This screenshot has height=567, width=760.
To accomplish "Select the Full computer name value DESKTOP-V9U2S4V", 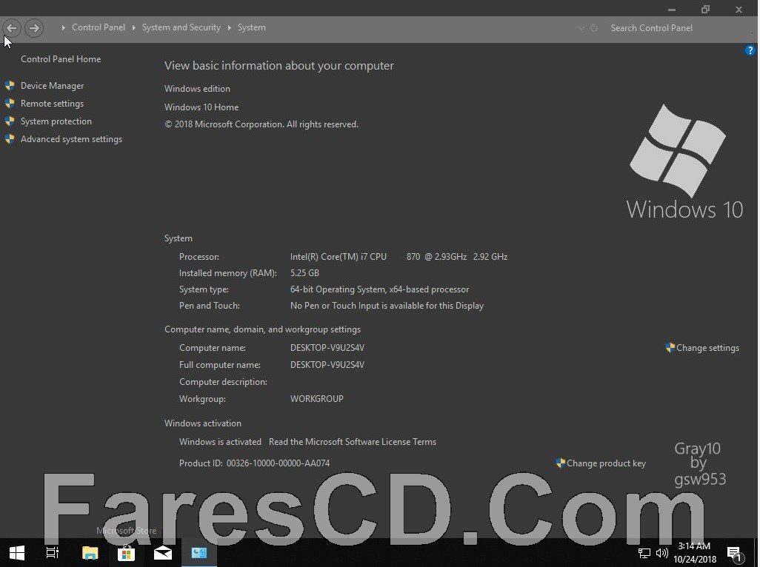I will pos(327,365).
